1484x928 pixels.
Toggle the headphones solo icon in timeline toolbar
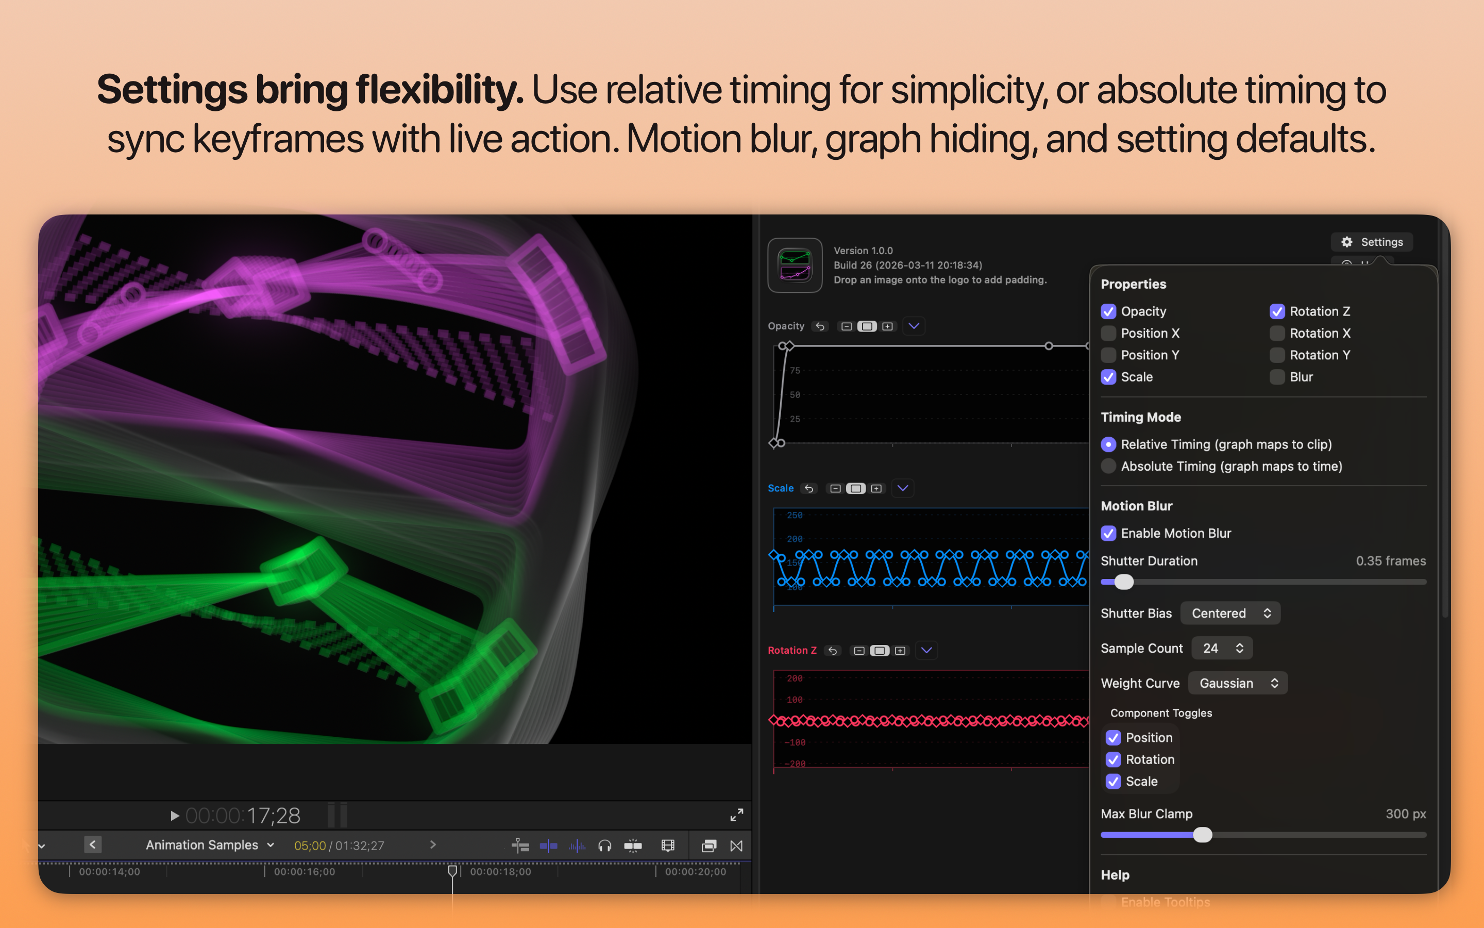(x=604, y=846)
